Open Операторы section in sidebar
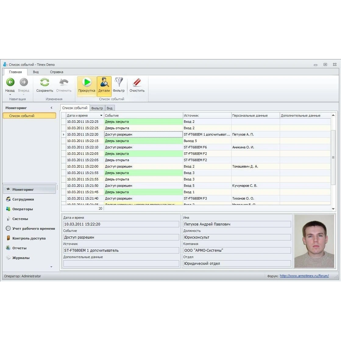 click(x=22, y=209)
